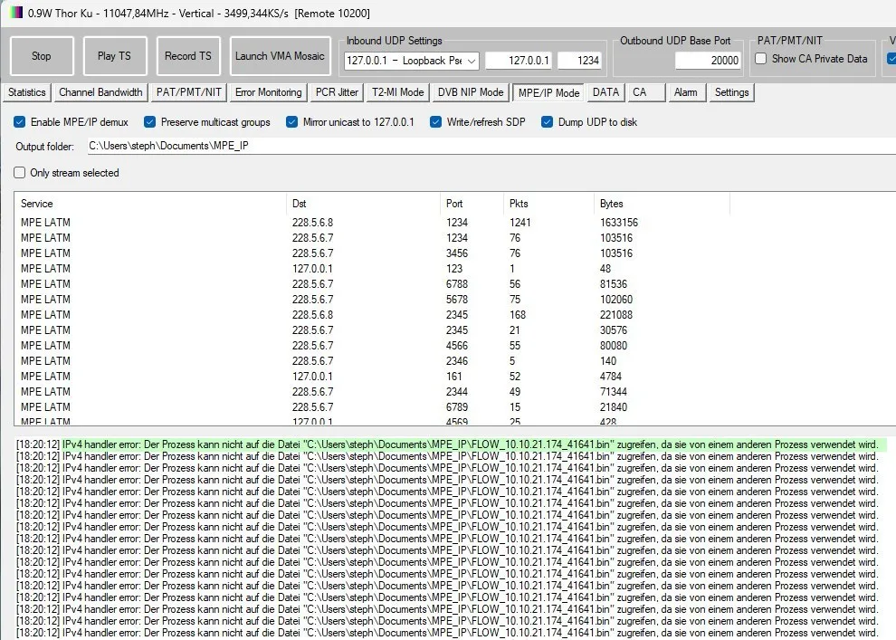896x640 pixels.
Task: Uncheck Preserve multicast groups
Action: pyautogui.click(x=150, y=122)
